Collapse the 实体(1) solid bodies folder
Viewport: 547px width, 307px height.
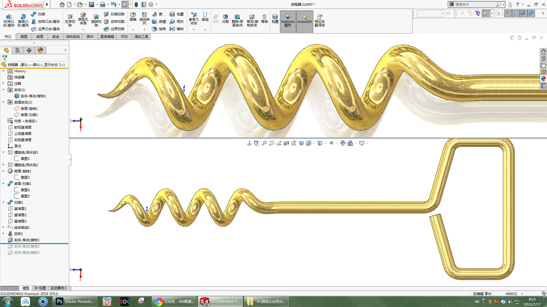point(3,90)
